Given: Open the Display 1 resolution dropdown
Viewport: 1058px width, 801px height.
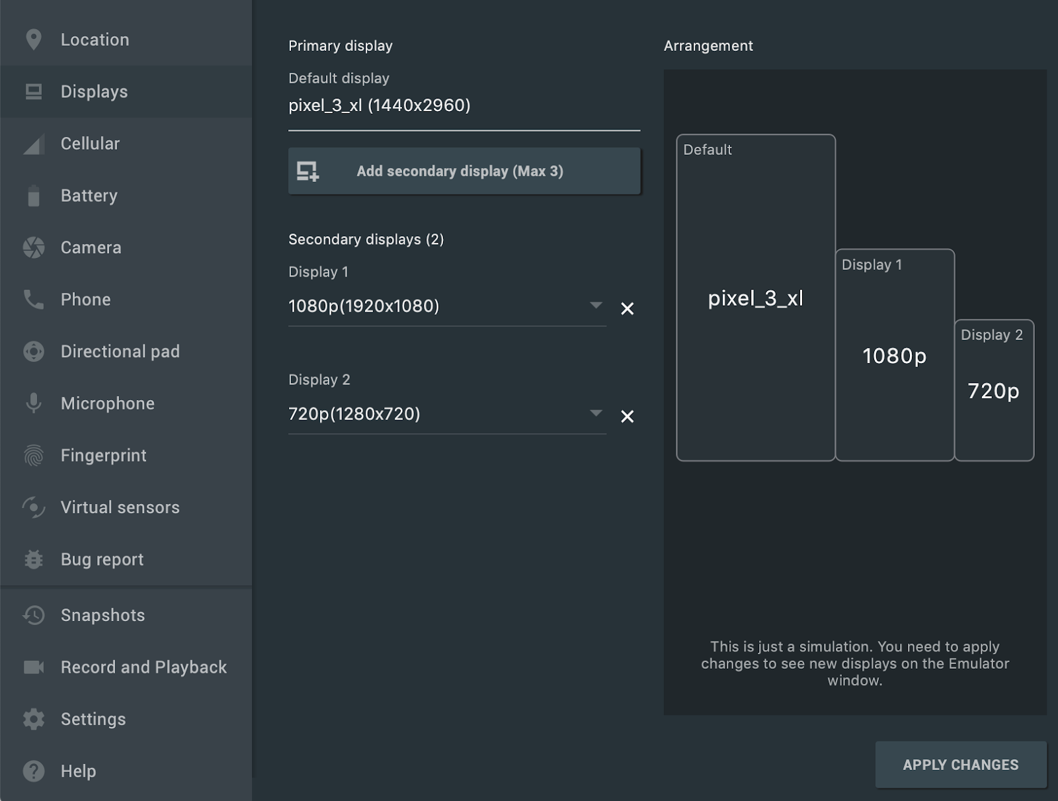Looking at the screenshot, I should (595, 306).
